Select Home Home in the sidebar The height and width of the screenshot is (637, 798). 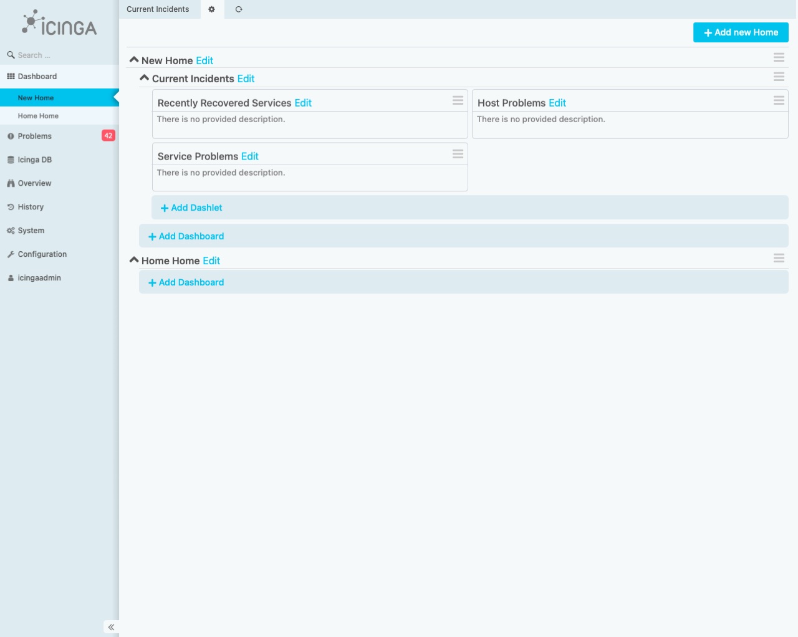coord(59,116)
